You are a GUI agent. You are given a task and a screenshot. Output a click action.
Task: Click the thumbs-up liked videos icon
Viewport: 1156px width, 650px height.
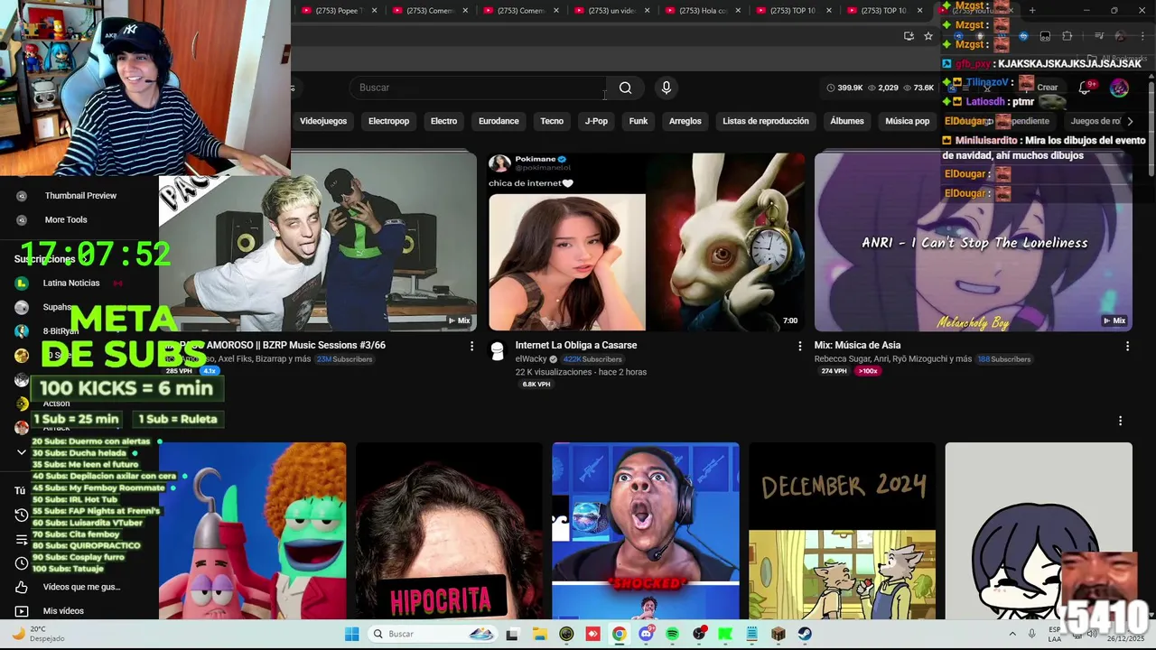[x=22, y=587]
